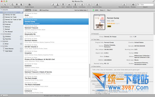The image size is (155, 97).
Task: Open Parental controls lock icon
Action: [x=124, y=5]
